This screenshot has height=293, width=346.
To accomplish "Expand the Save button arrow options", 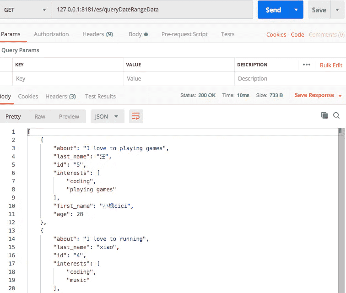I will [337, 10].
